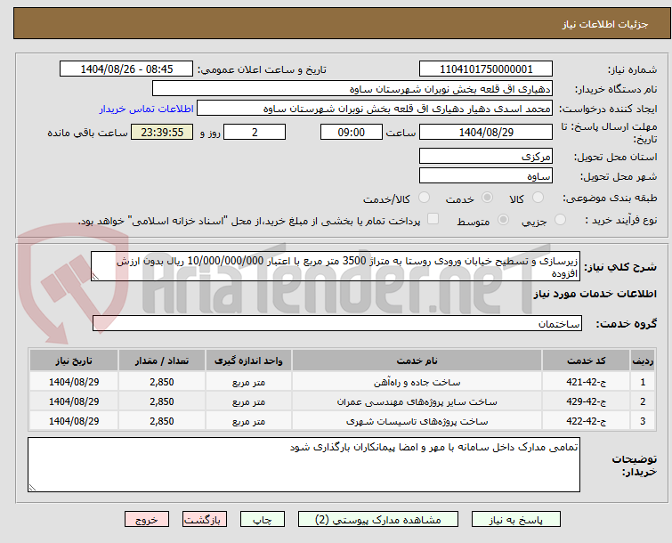Click the delivery province field مرکزی
The width and height of the screenshot is (672, 543).
tap(486, 156)
